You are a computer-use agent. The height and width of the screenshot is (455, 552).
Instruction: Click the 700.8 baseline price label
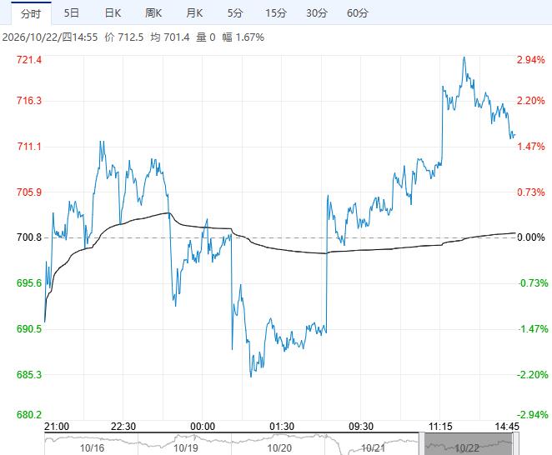pos(29,237)
